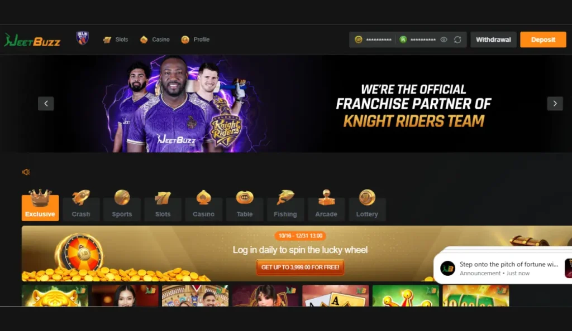
Task: Click the JeetBuzz logo
Action: pyautogui.click(x=32, y=40)
